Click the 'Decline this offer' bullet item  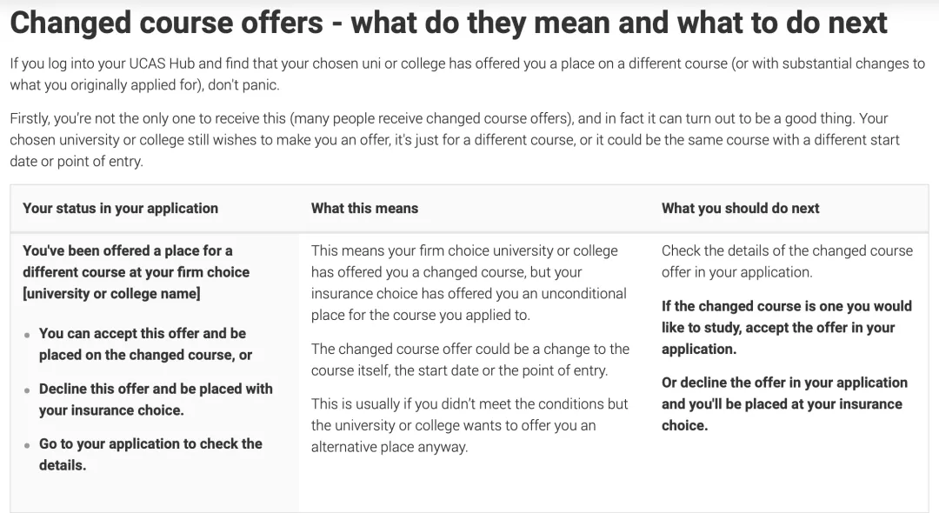(156, 399)
